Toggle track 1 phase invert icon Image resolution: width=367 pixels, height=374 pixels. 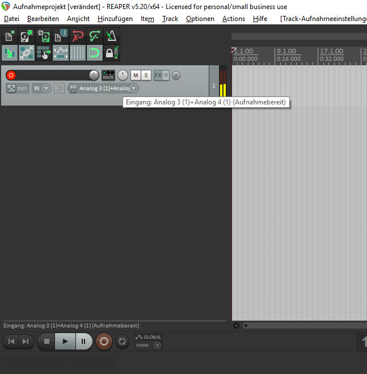(176, 75)
